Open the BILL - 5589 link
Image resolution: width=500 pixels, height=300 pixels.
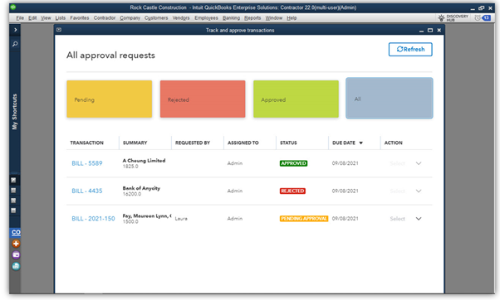[86, 163]
